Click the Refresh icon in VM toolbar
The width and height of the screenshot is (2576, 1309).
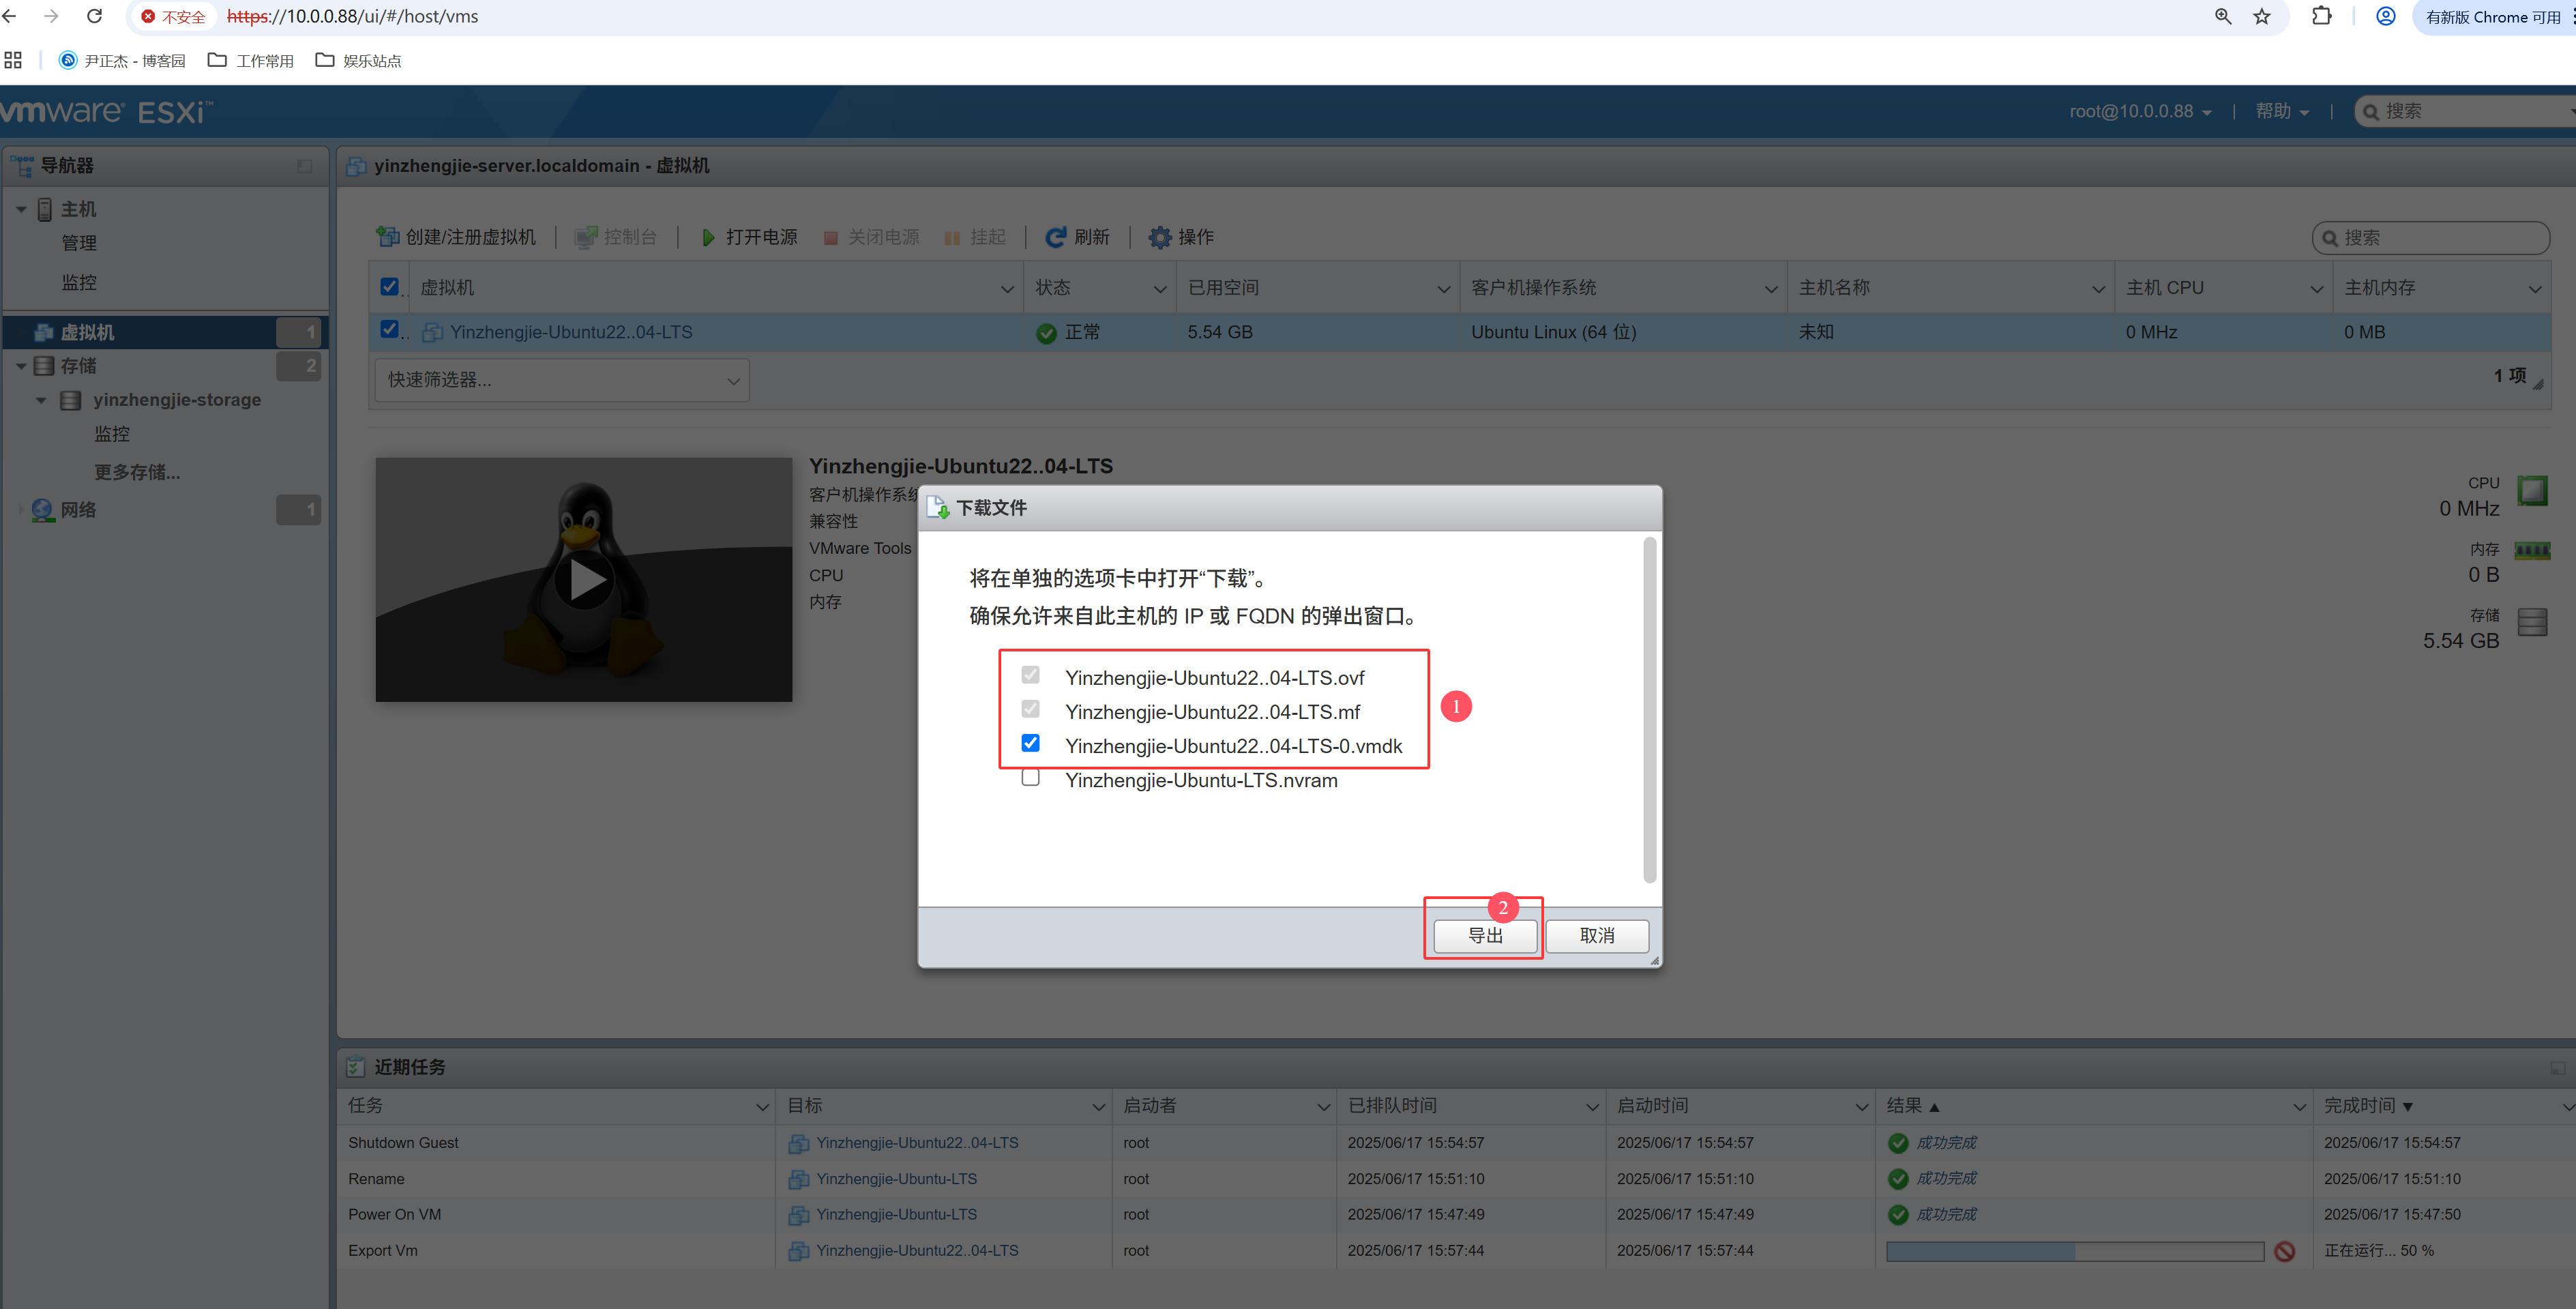(1055, 237)
